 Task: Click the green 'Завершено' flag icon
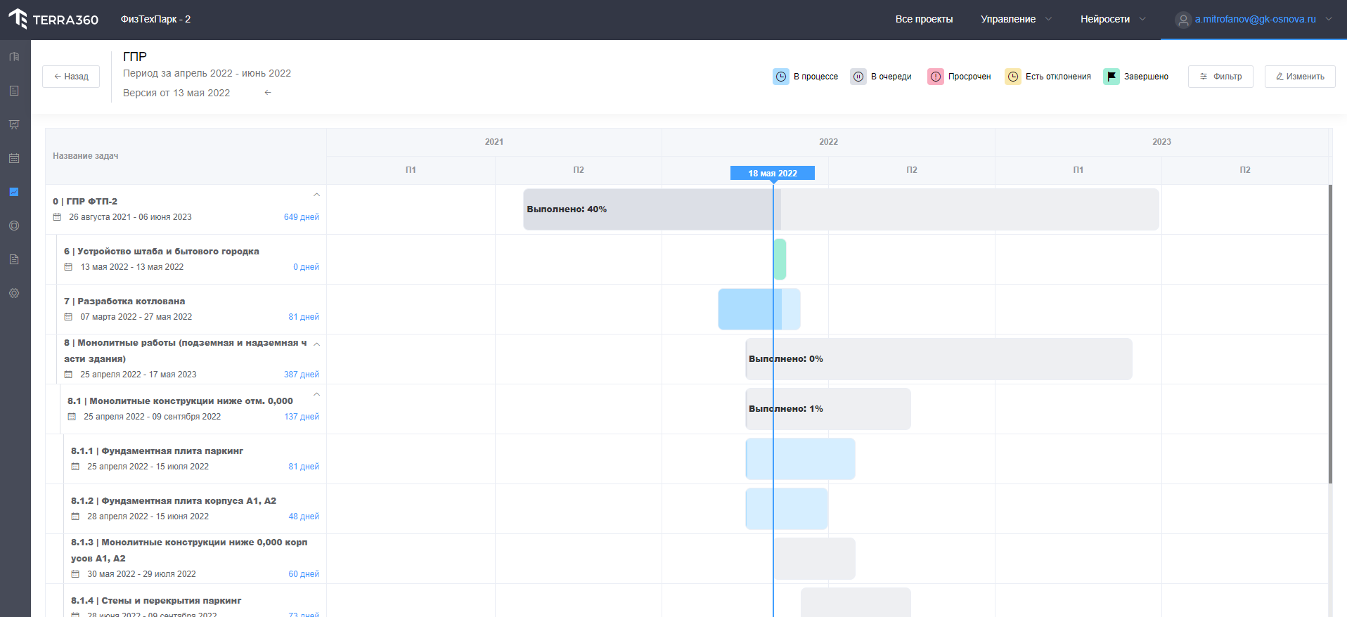click(1111, 77)
